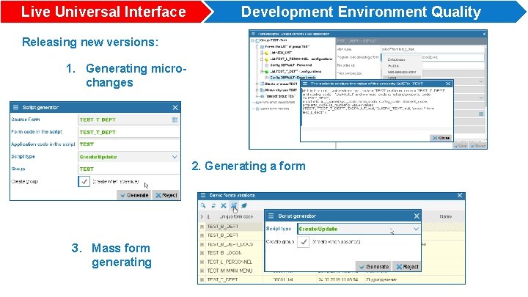
Task: Click the blue leaf toolbar icon
Action: coord(244,205)
